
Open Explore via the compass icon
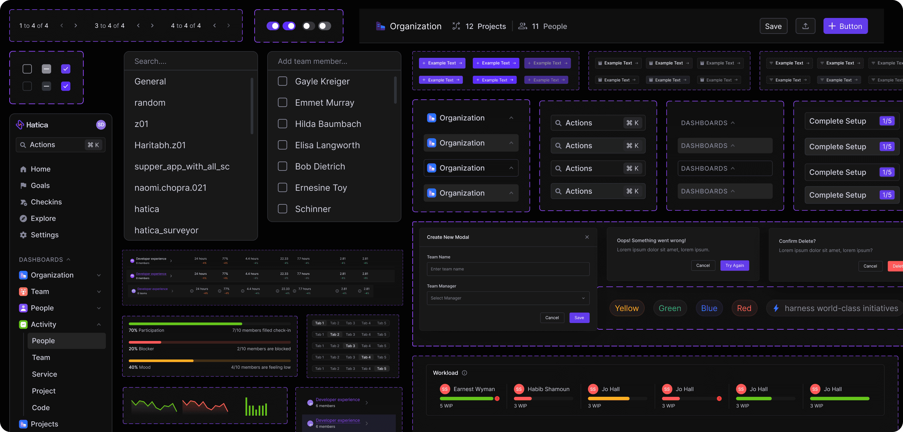[24, 219]
